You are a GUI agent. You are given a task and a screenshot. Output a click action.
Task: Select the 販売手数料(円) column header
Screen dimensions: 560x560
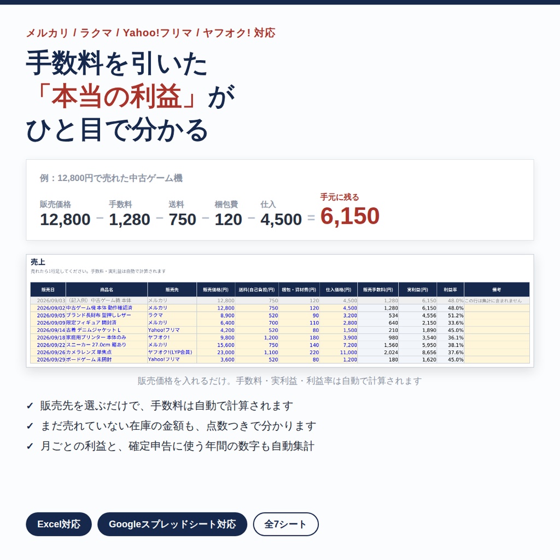pos(378,290)
